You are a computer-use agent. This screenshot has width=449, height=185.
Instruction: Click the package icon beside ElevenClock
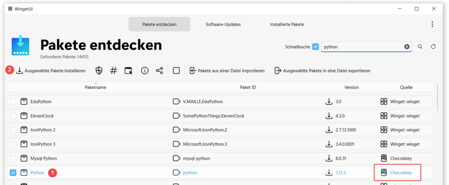click(x=24, y=115)
